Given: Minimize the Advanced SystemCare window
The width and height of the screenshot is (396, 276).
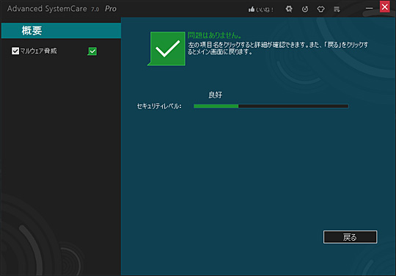Looking at the screenshot, I should [369, 8].
